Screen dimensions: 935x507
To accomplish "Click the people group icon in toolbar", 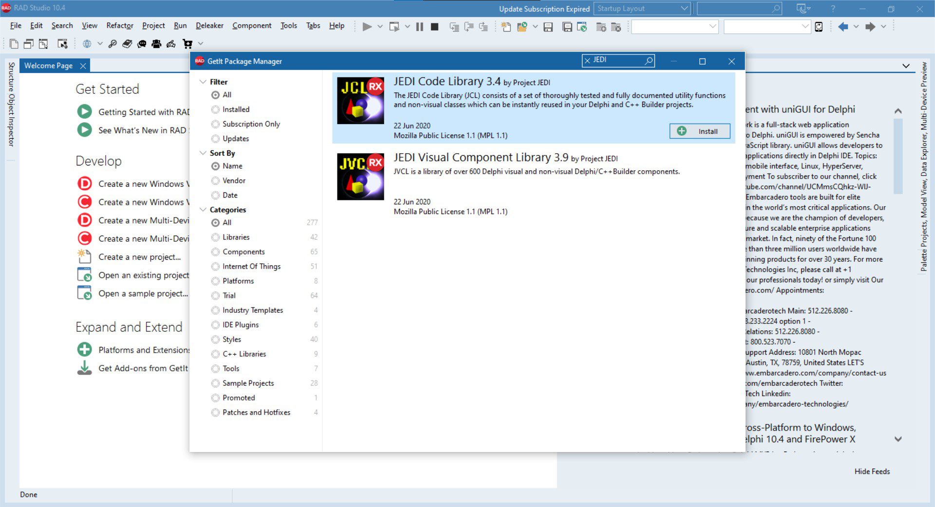I will tap(156, 44).
